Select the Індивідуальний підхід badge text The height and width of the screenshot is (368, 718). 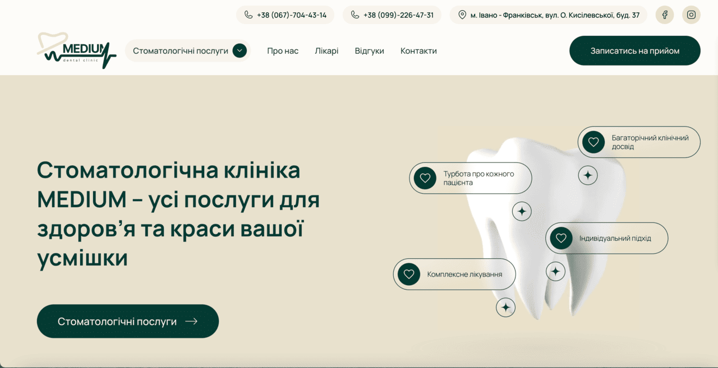(x=615, y=239)
